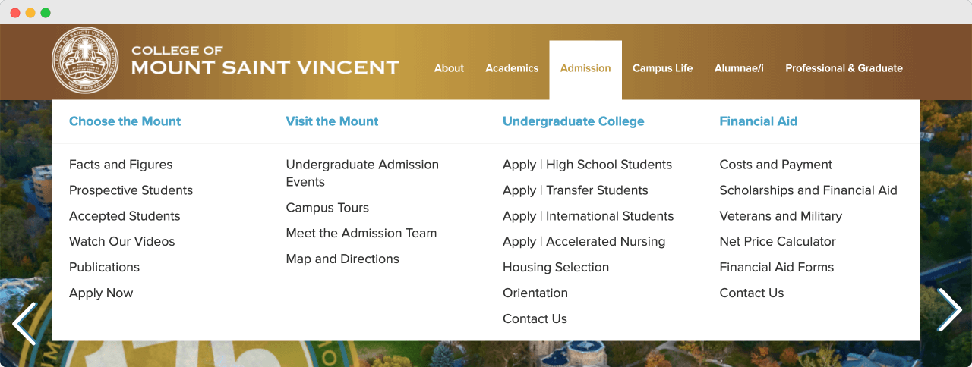The image size is (972, 367).
Task: Open the Choose the Mount heading link
Action: [x=125, y=121]
